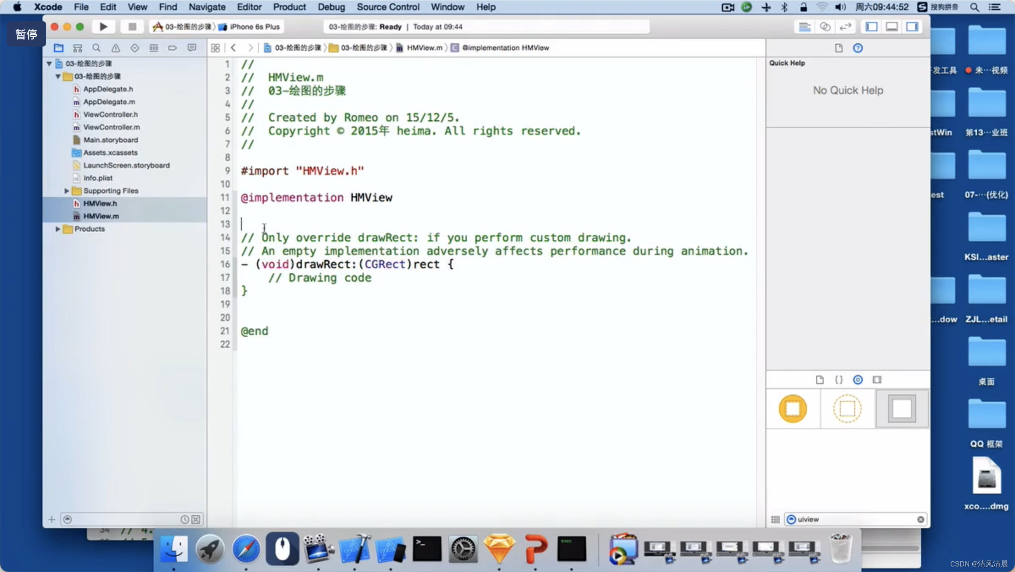Open the Product menu
The height and width of the screenshot is (572, 1015).
point(289,7)
